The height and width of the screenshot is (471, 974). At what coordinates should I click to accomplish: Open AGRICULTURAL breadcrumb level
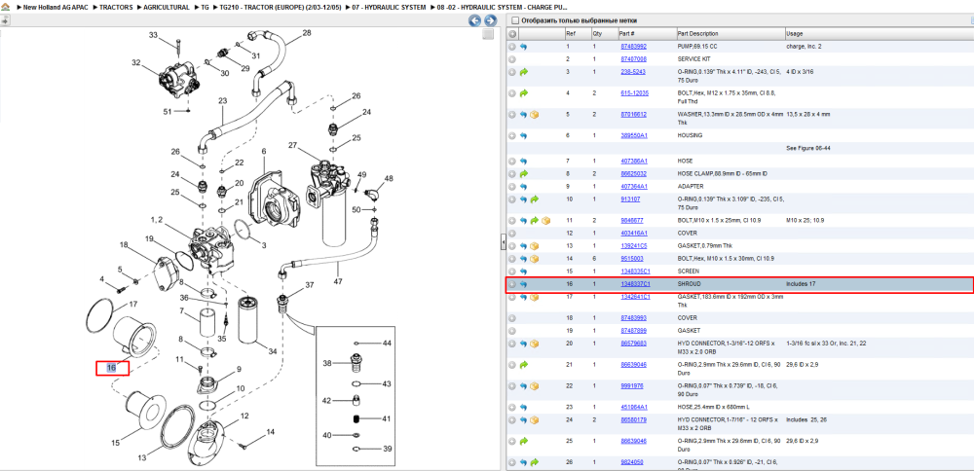point(167,8)
